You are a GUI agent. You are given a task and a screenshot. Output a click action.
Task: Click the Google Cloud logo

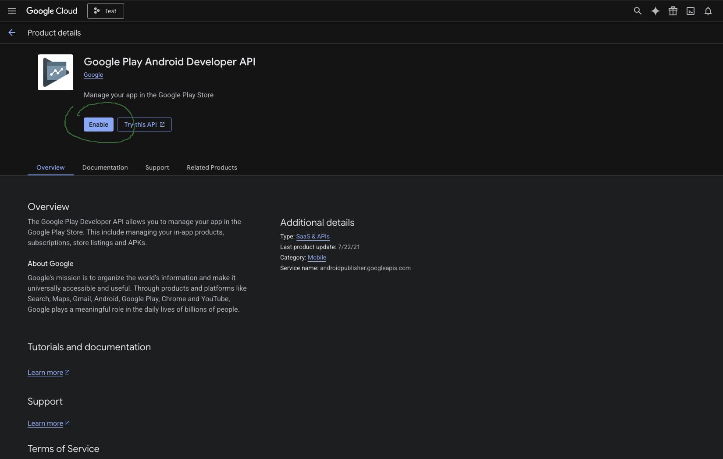52,11
